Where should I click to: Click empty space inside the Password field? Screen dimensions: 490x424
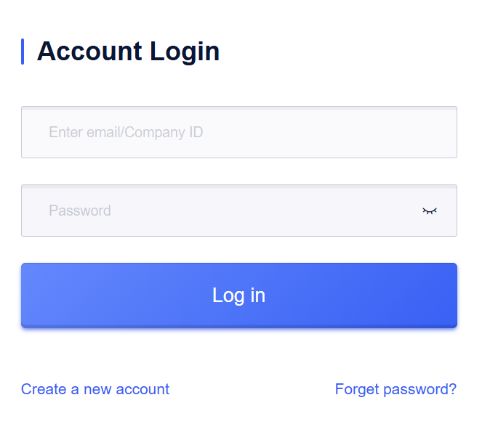tap(265, 211)
